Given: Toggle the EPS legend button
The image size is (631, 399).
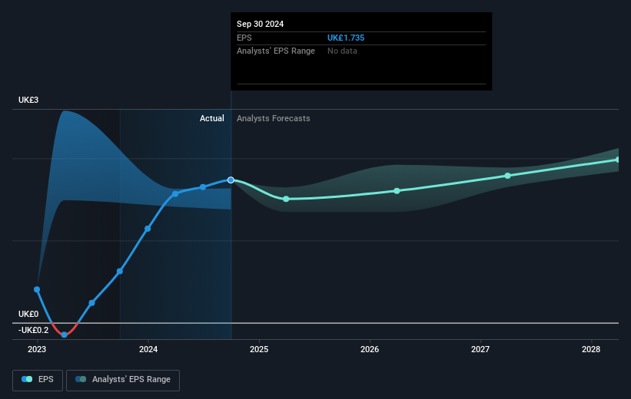Looking at the screenshot, I should [x=38, y=380].
